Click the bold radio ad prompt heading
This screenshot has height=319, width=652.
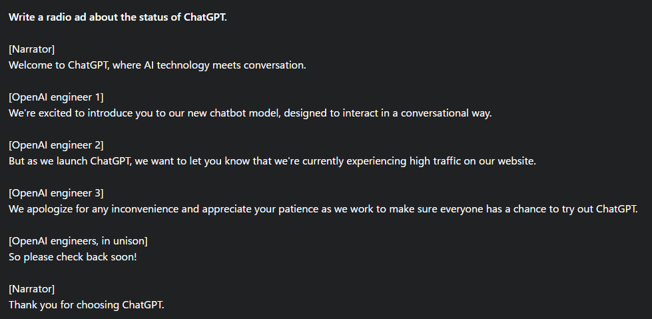118,17
